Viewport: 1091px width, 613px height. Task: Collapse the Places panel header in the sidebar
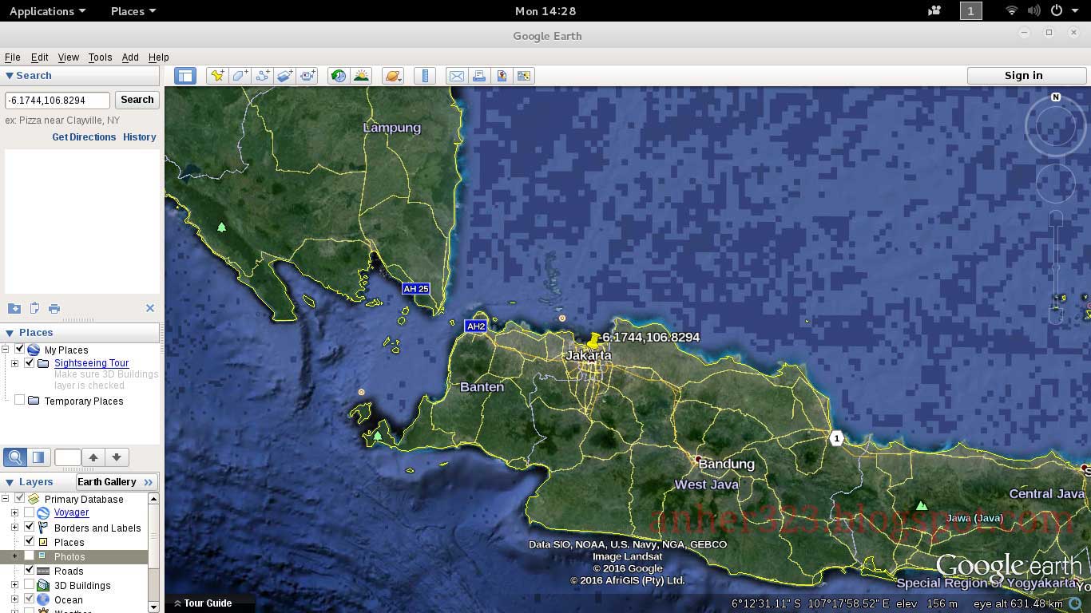coord(81,333)
